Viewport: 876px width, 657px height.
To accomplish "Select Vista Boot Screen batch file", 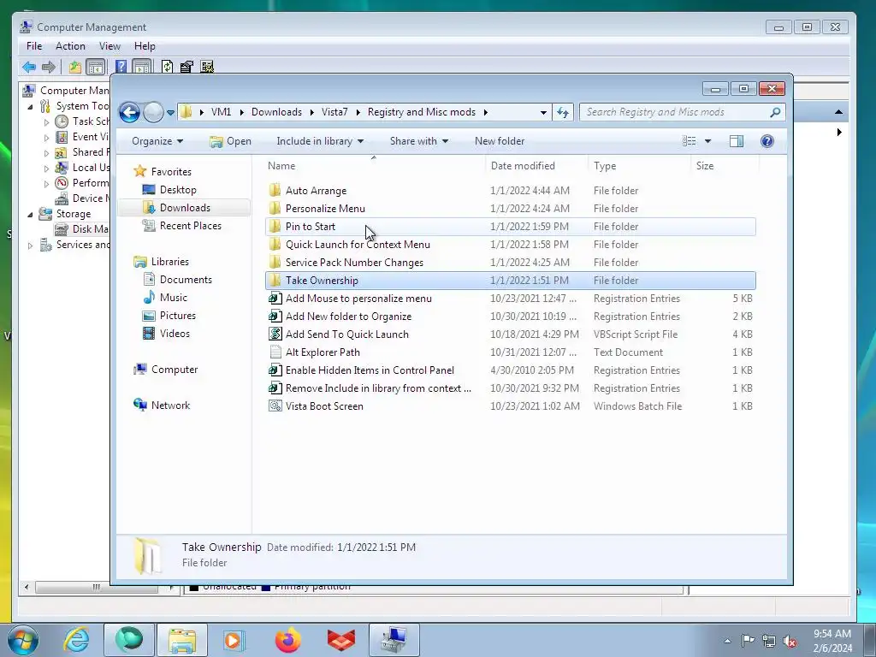I will click(x=511, y=406).
